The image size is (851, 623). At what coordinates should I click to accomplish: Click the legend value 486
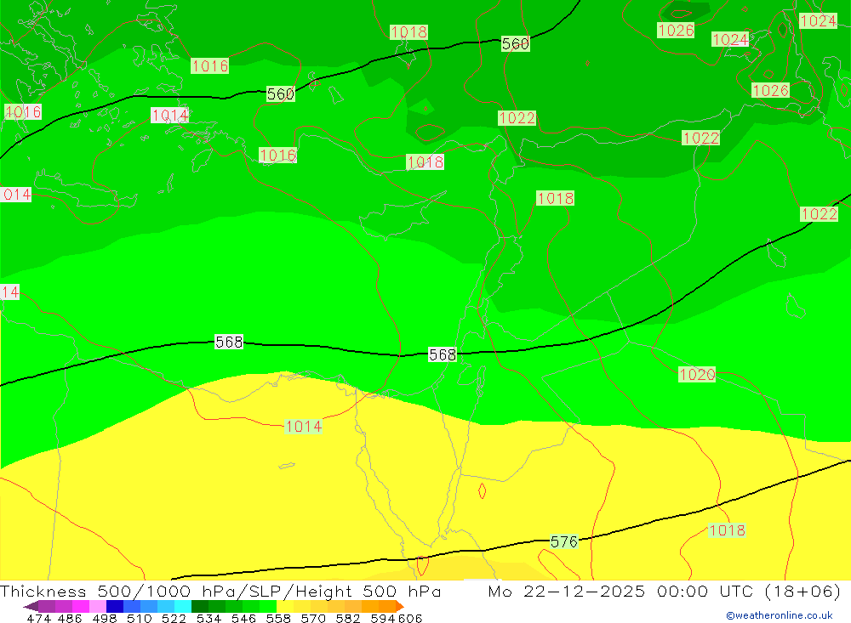pyautogui.click(x=70, y=618)
